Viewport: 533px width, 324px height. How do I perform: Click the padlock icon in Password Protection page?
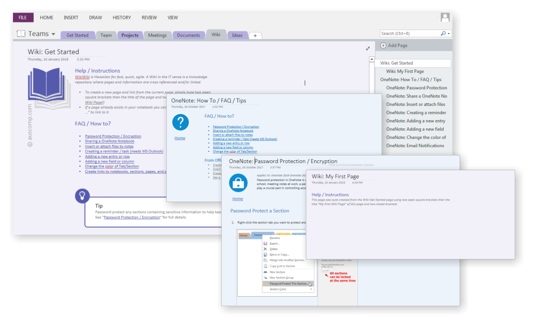[x=238, y=183]
